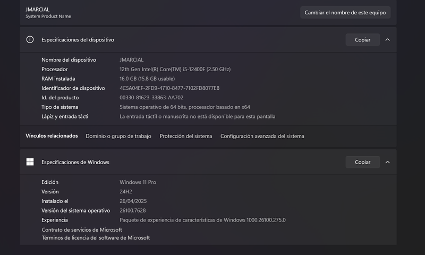This screenshot has height=255, width=425.
Task: Select device identifier 4C5A04EF-2FD9-4710-8477-7102FD8077EB
Action: tap(169, 88)
